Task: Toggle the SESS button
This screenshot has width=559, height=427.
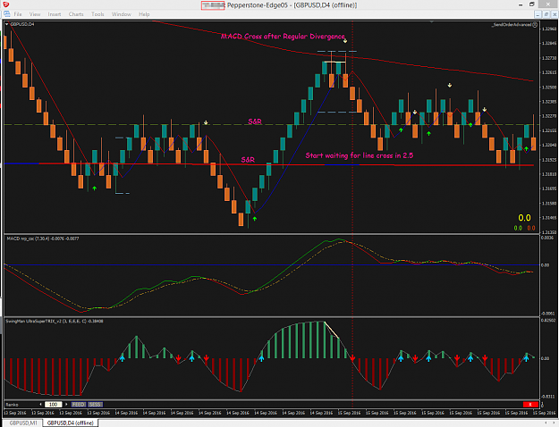Action: pos(95,404)
